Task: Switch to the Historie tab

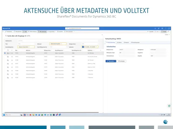Action: click(x=126, y=42)
